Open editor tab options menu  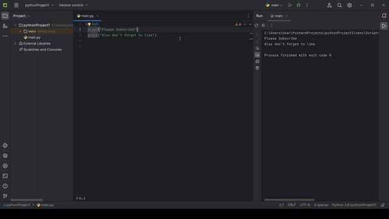(249, 16)
